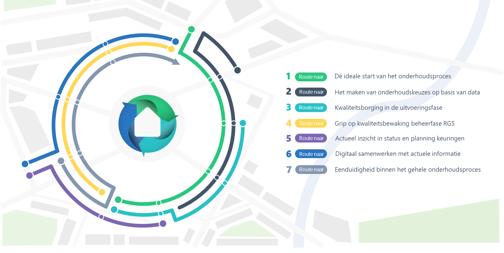The height and width of the screenshot is (253, 504).
Task: Click the purple route end dot at bottom
Action: point(163,224)
